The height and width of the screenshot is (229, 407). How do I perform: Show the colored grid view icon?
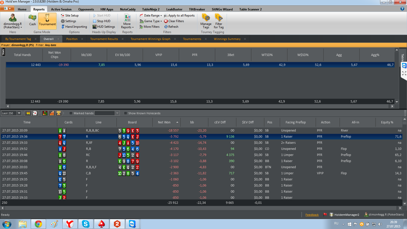click(45, 113)
